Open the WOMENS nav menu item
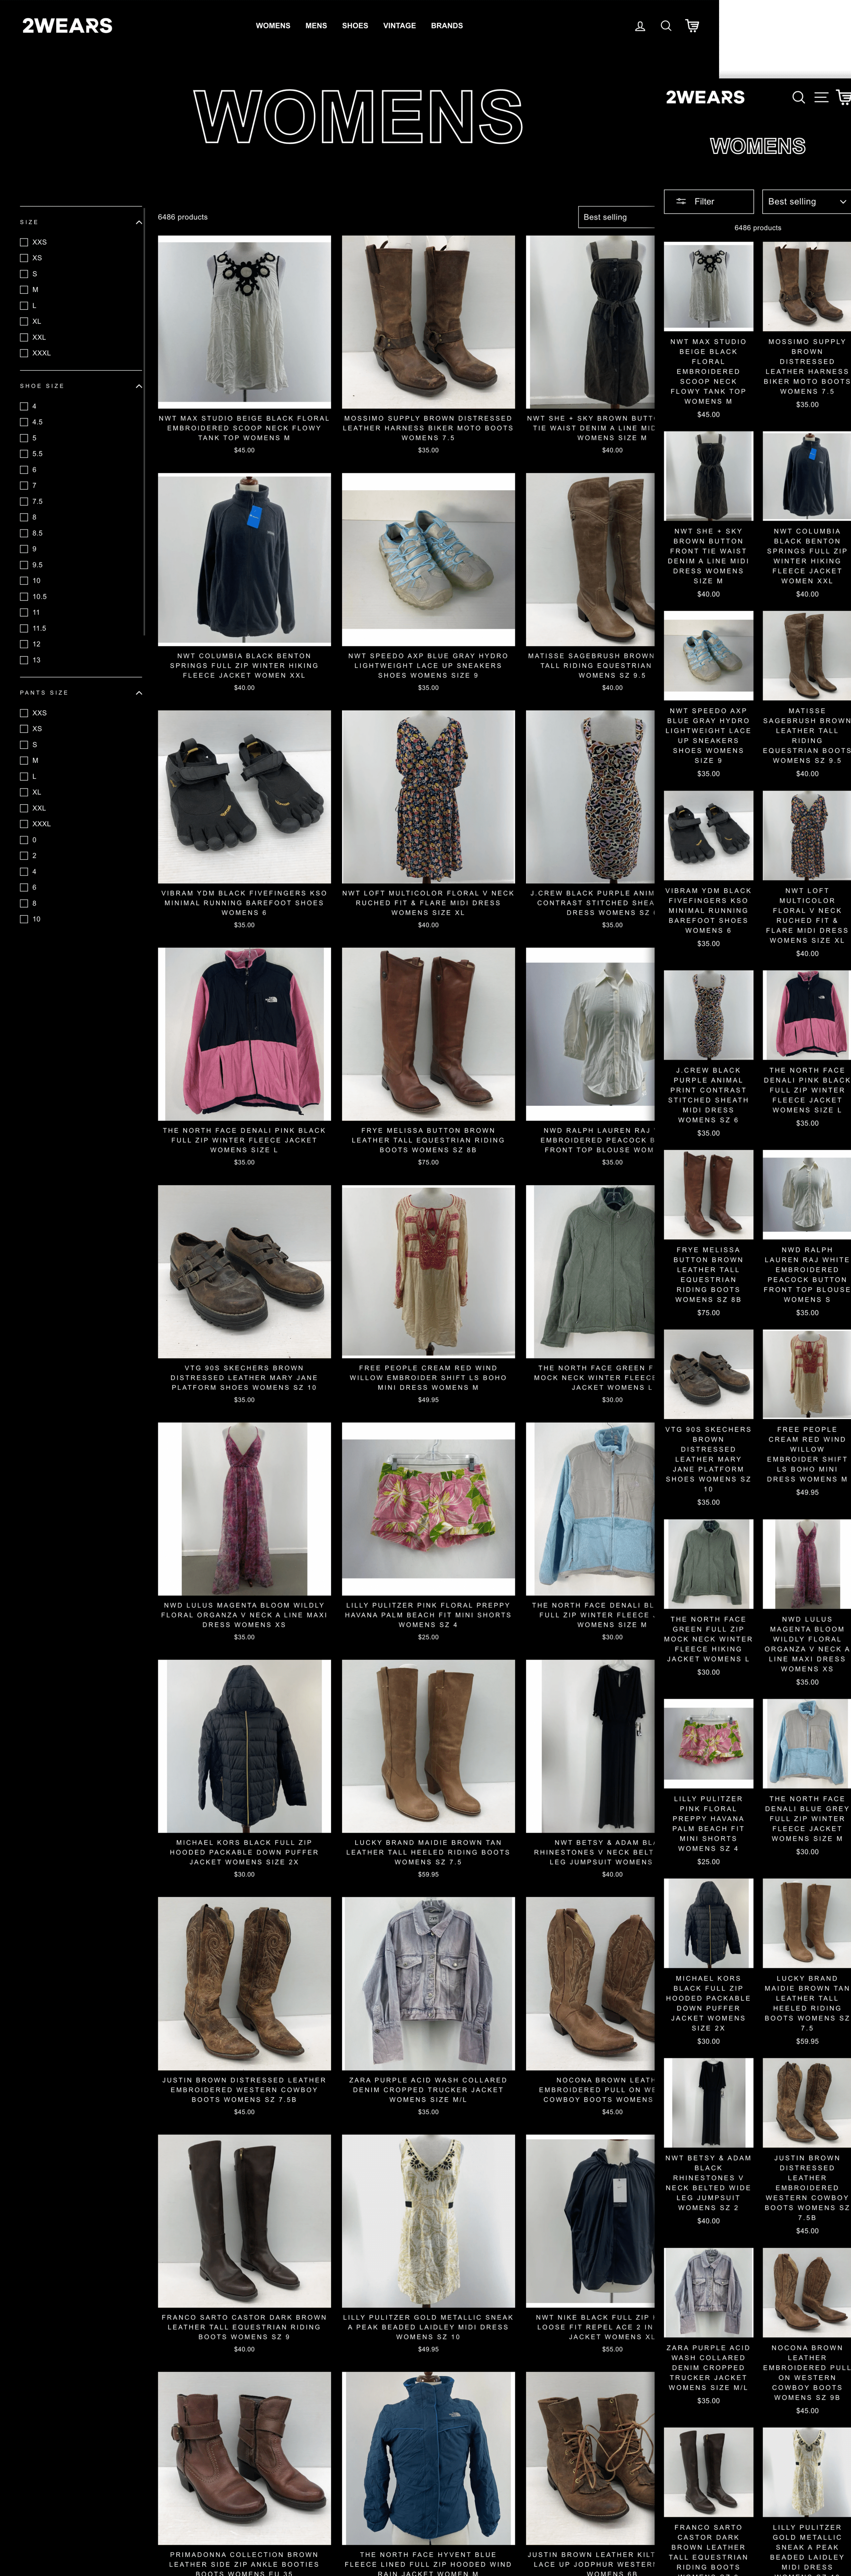 click(x=273, y=26)
